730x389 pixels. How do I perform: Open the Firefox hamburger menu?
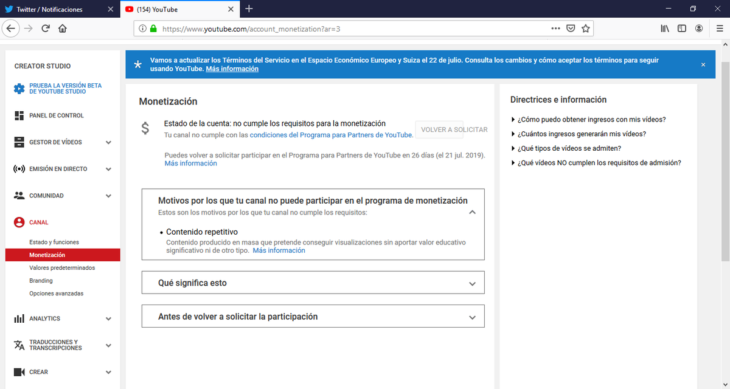pyautogui.click(x=719, y=29)
